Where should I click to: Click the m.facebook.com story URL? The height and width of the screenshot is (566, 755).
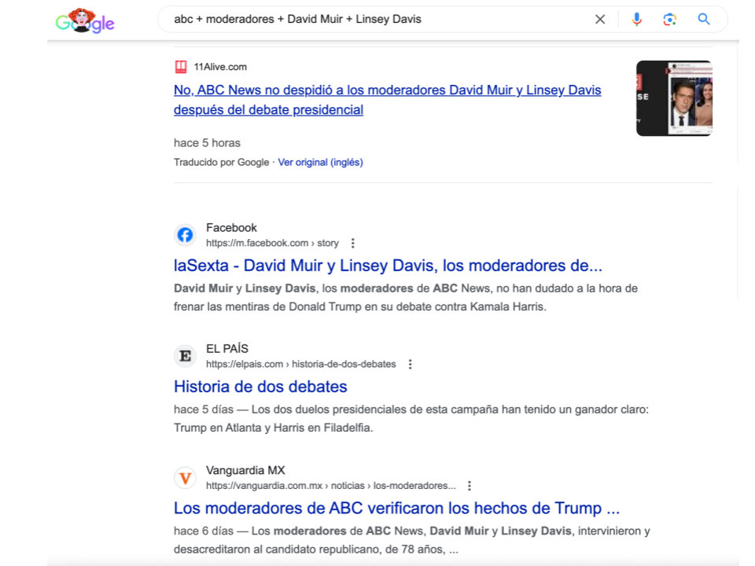click(273, 243)
